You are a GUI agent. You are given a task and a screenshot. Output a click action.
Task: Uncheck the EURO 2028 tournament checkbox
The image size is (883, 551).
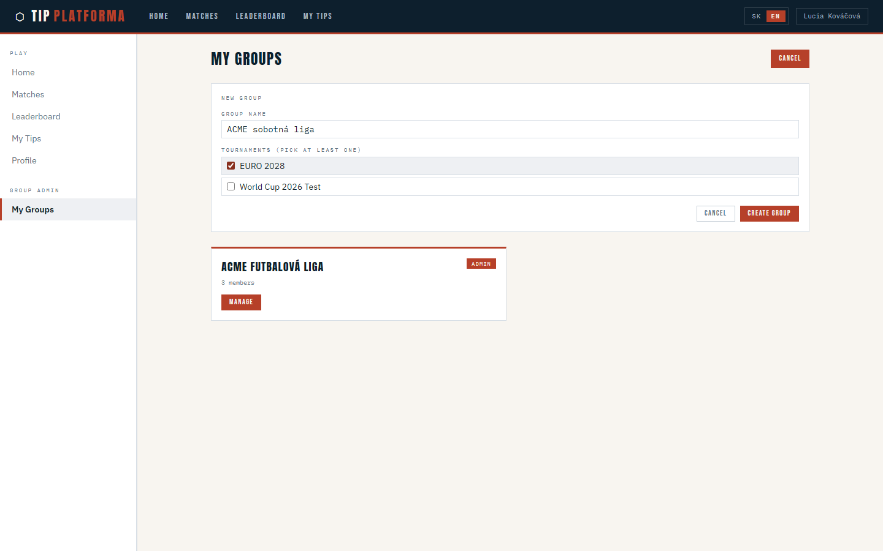(x=231, y=166)
